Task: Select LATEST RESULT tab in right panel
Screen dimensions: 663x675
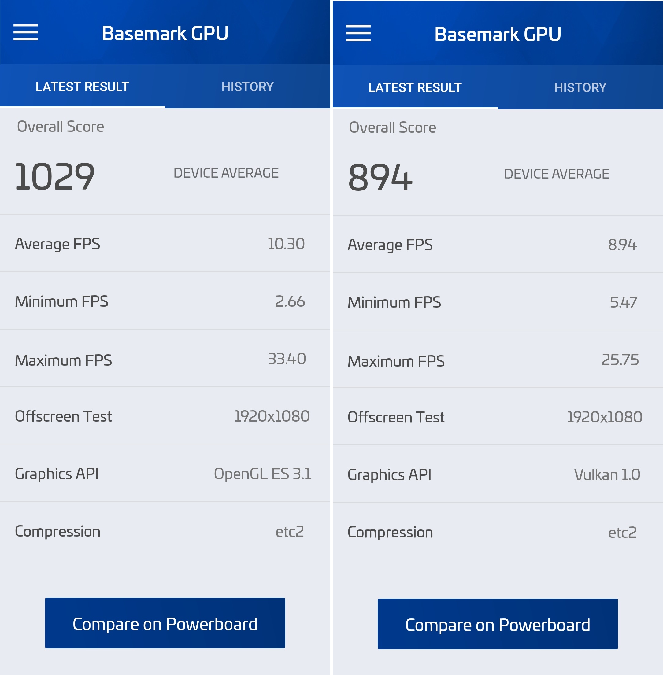Action: click(x=415, y=87)
